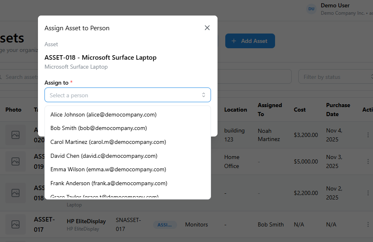The height and width of the screenshot is (242, 373).
Task: Open the actions menu for ASSET-020
Action: [x=368, y=134]
